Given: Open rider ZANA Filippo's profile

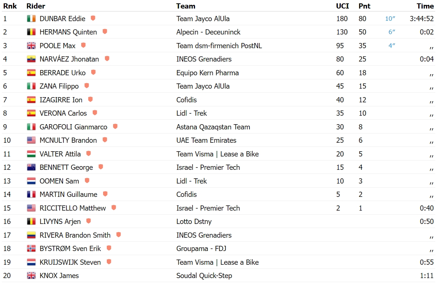Looking at the screenshot, I should pos(59,86).
